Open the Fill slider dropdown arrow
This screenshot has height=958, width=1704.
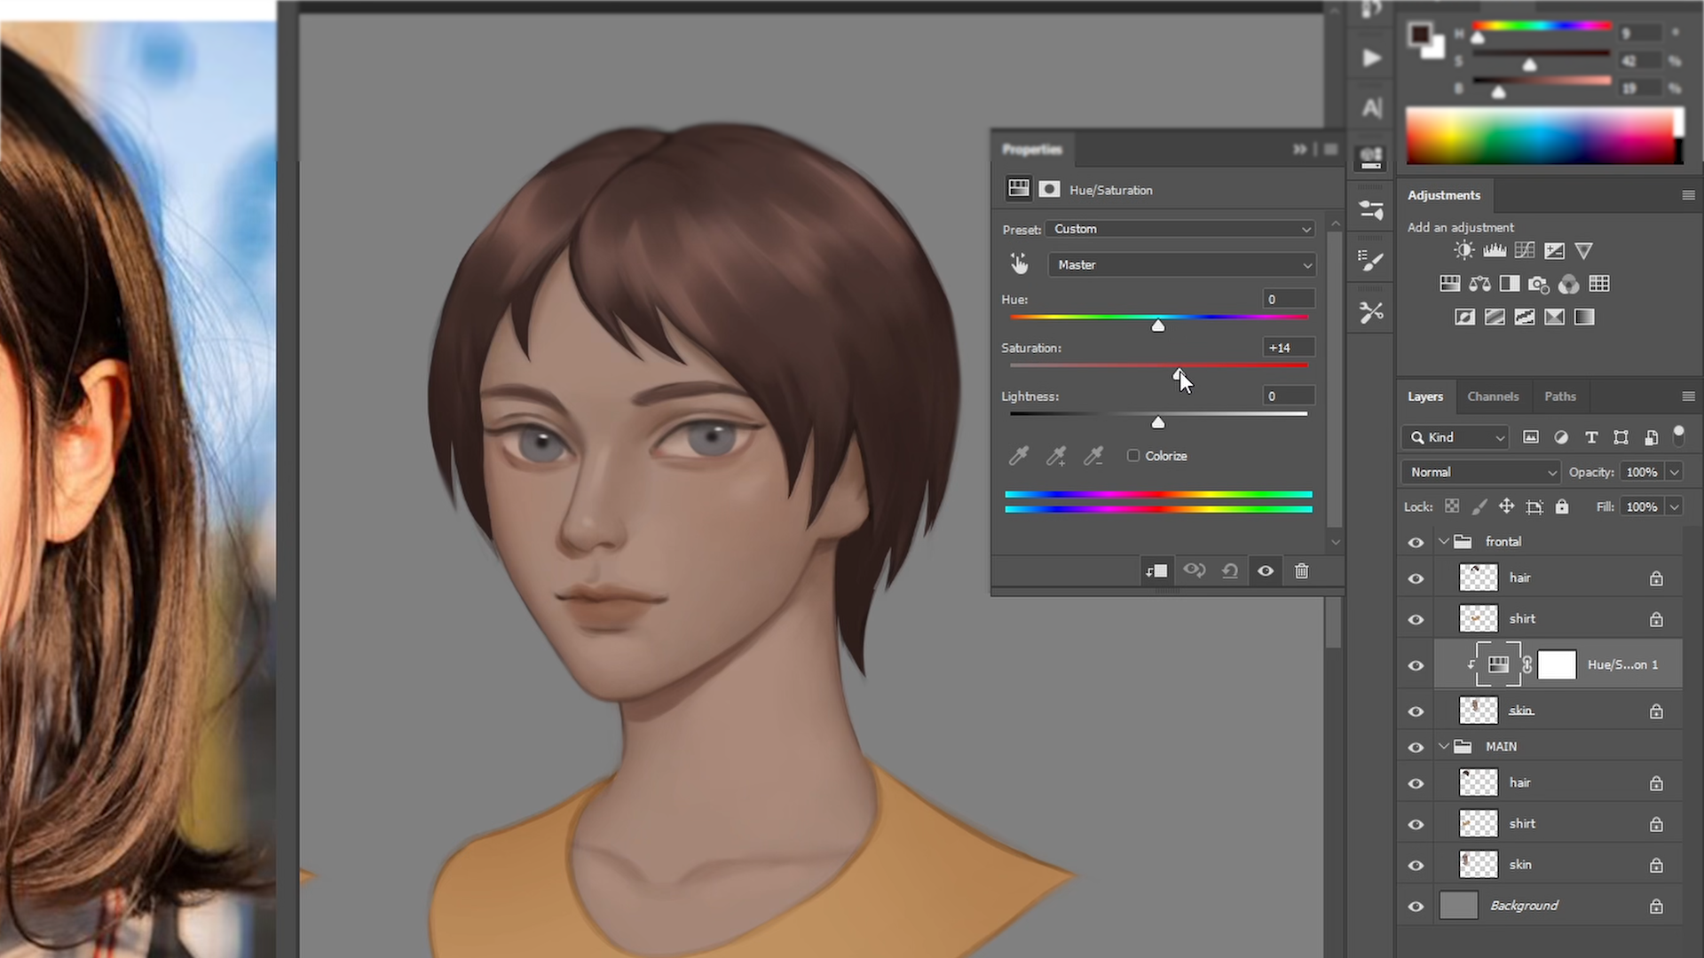pos(1674,506)
